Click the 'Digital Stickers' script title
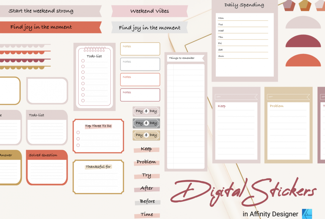Screen dimensions: 325x219 [x=243, y=192]
